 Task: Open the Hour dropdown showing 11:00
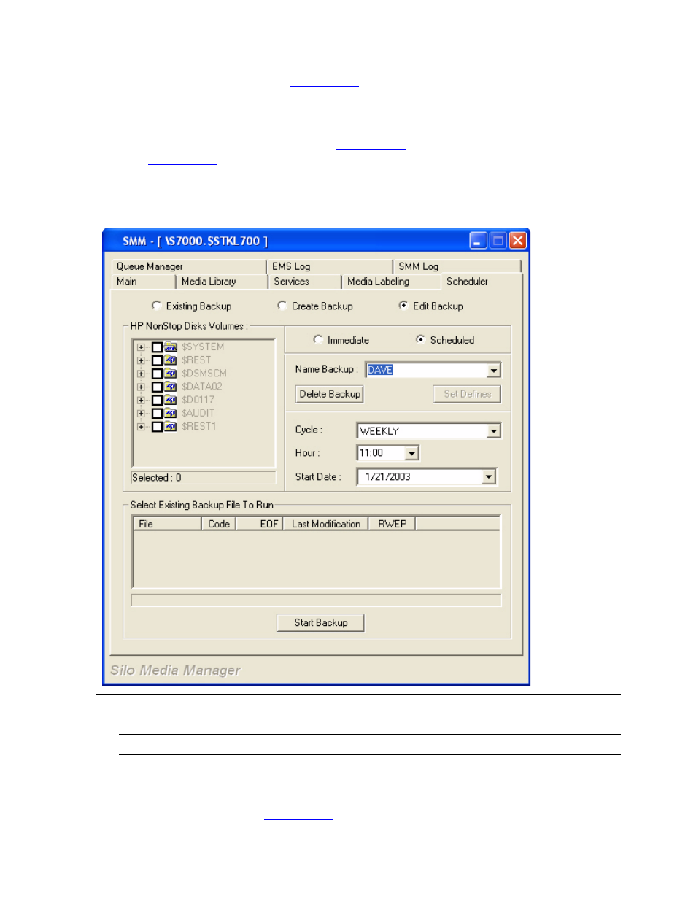(412, 453)
